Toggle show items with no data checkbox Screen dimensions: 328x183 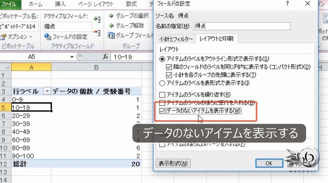tap(162, 111)
